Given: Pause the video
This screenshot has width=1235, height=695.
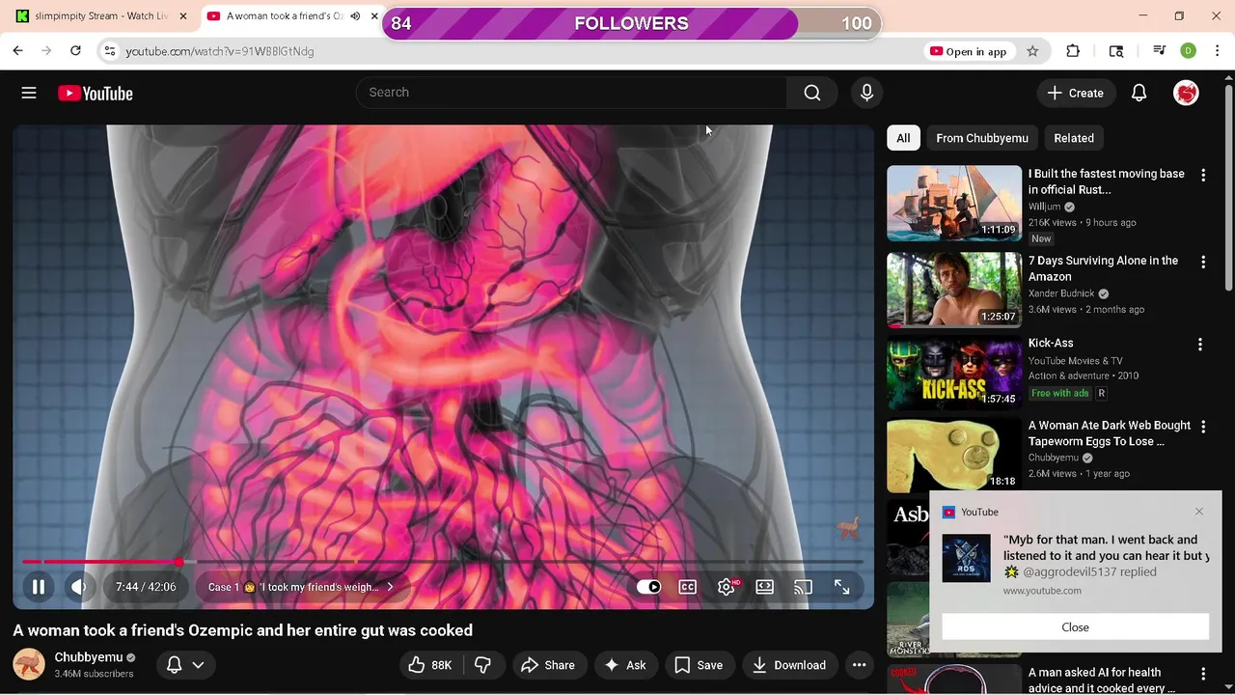Looking at the screenshot, I should click(39, 587).
